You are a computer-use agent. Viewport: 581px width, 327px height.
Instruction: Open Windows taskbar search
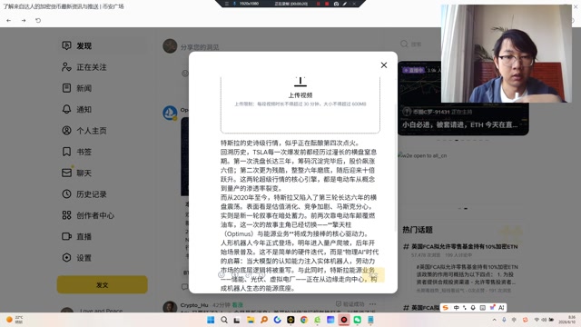pos(224,320)
